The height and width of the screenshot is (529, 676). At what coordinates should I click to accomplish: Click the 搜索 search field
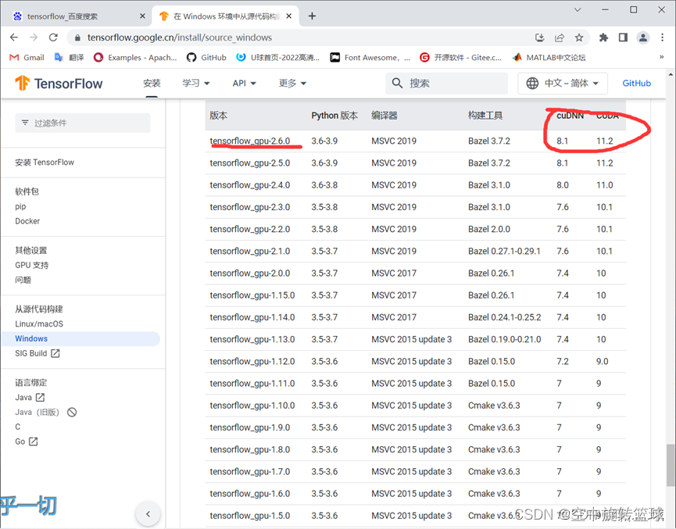click(447, 83)
